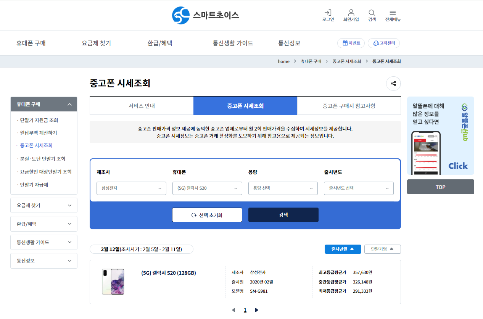The width and height of the screenshot is (483, 319).
Task: Click the share icon button
Action: point(393,84)
